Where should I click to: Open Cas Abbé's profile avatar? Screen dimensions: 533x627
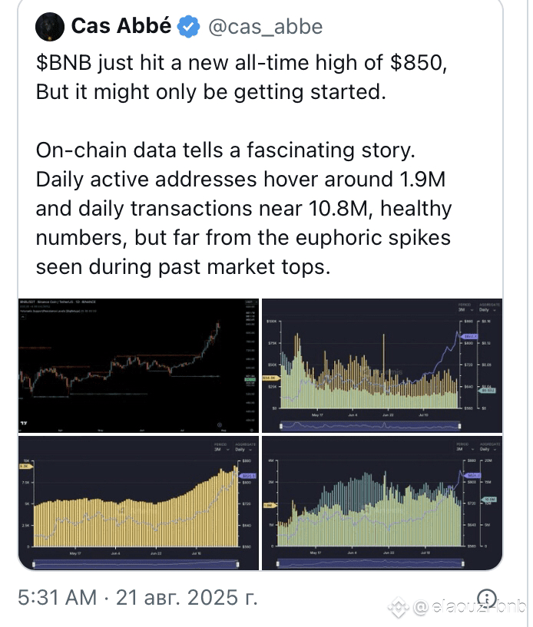(50, 26)
